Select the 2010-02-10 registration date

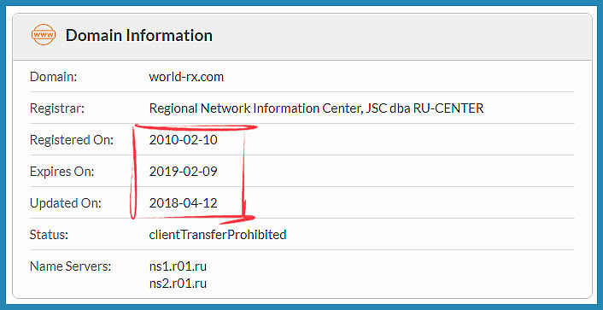(183, 140)
